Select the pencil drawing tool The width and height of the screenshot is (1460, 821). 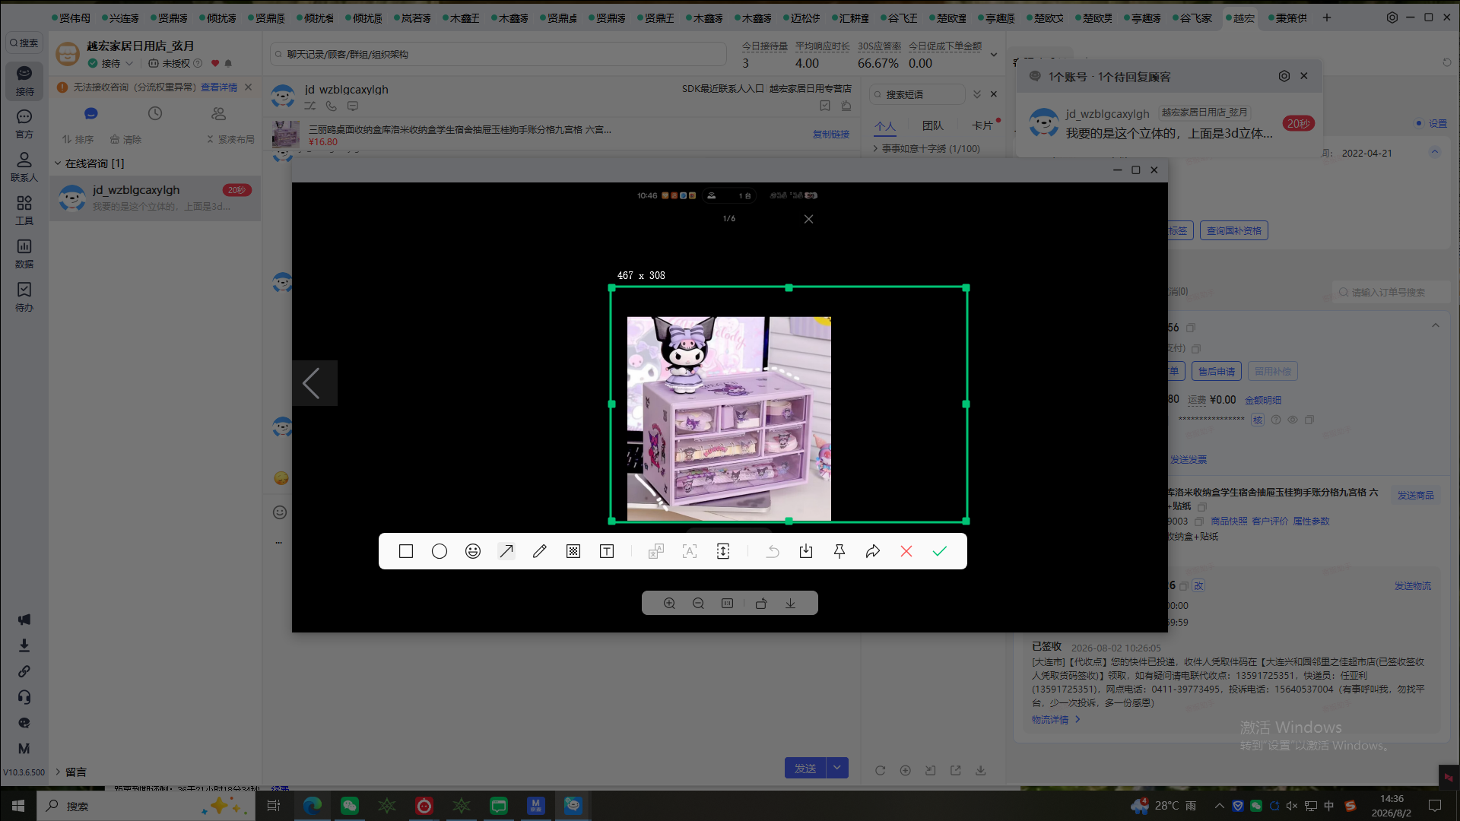540,551
